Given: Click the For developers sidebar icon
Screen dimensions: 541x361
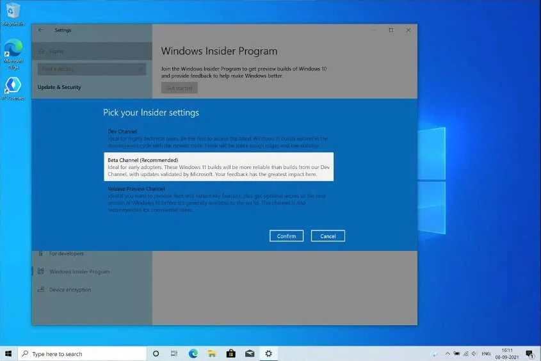Looking at the screenshot, I should pyautogui.click(x=41, y=253).
